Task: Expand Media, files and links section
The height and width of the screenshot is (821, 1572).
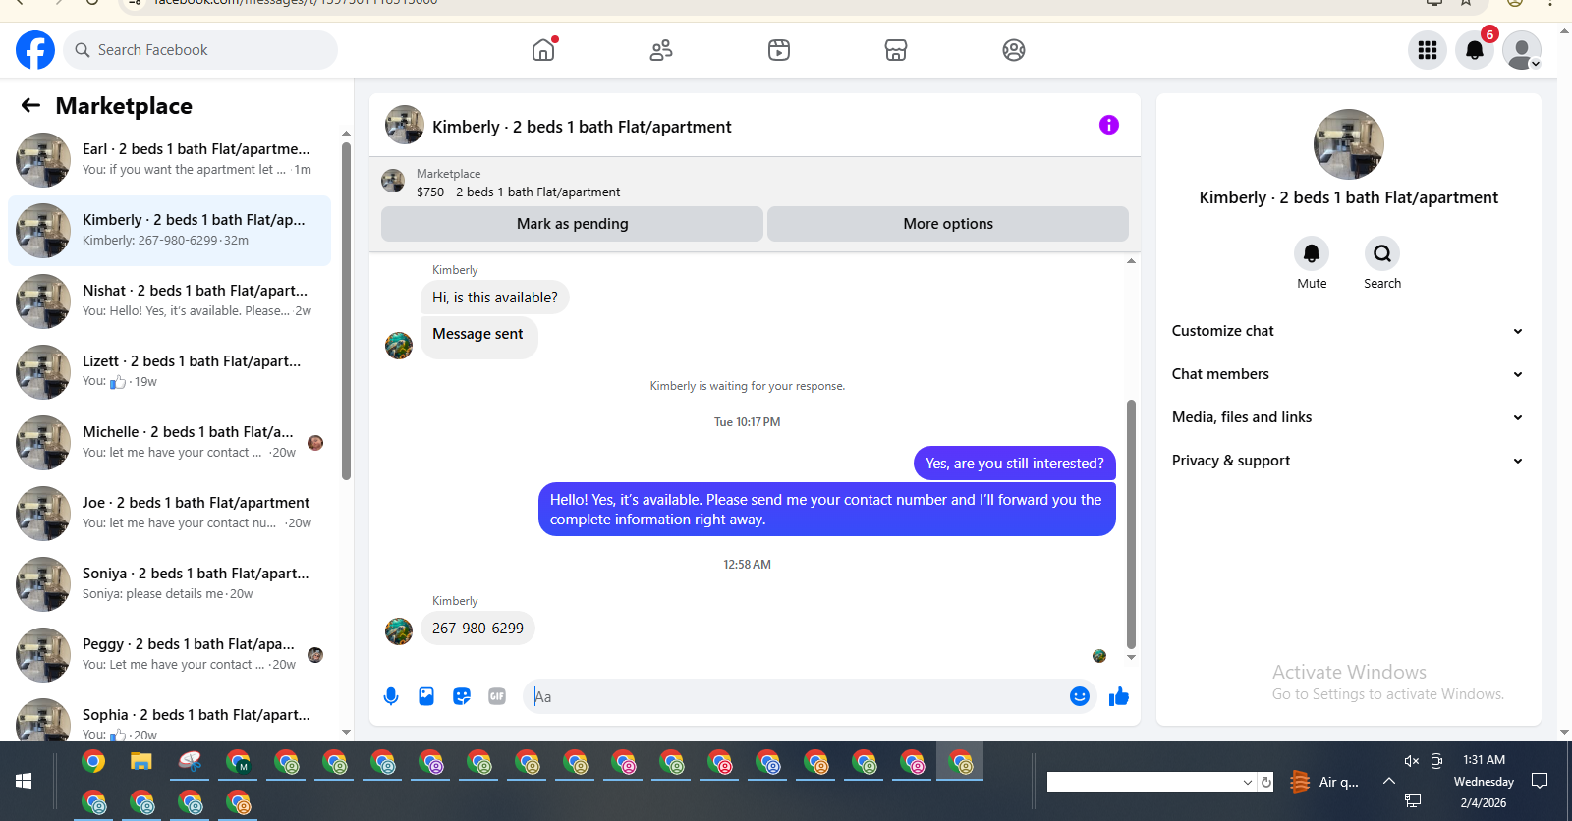Action: coord(1348,417)
